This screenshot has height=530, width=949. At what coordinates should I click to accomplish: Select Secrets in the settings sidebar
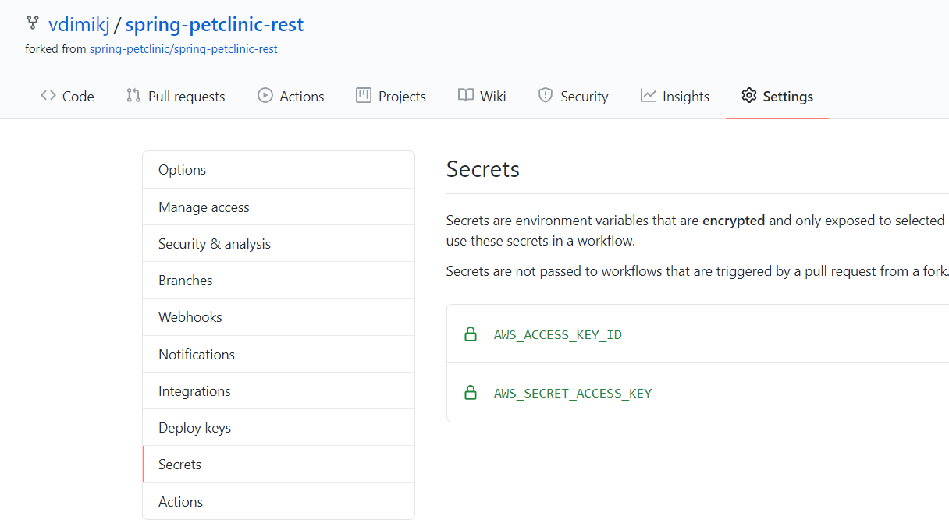coord(279,465)
